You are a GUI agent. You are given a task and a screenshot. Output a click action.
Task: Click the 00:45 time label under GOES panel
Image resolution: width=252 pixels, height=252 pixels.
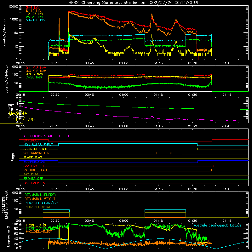89,126
